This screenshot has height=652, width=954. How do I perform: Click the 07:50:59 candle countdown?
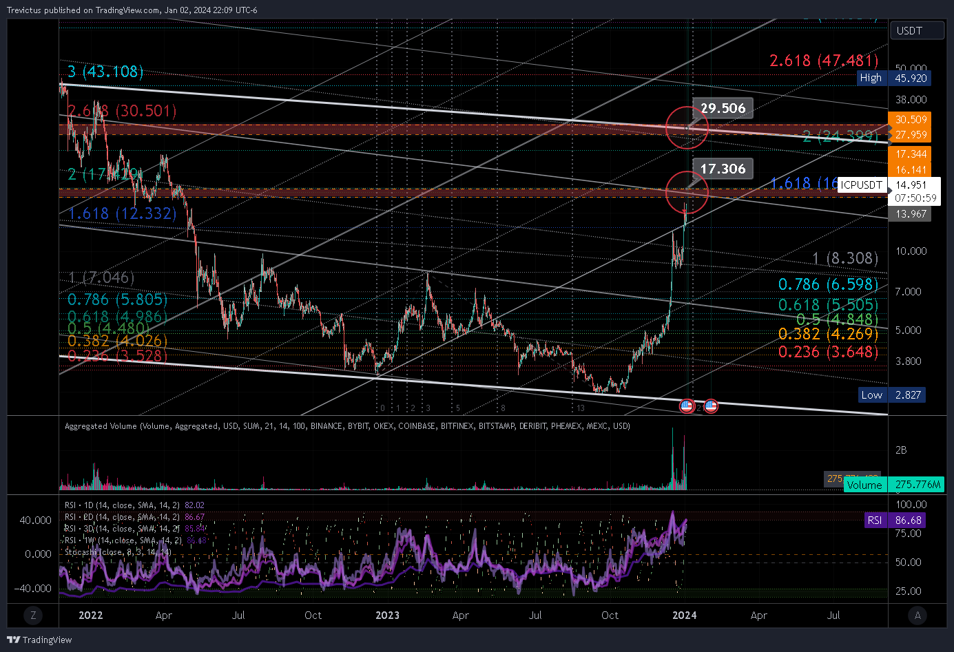click(x=915, y=198)
